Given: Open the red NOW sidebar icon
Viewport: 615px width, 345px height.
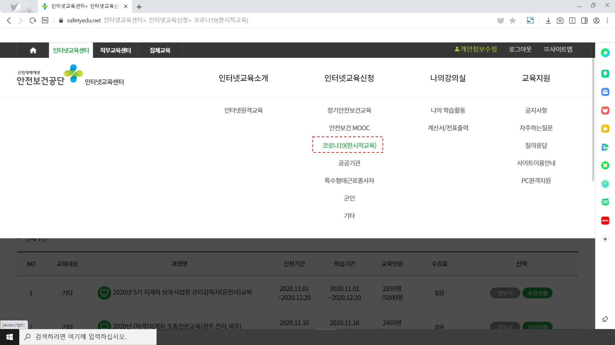Looking at the screenshot, I should click(605, 220).
